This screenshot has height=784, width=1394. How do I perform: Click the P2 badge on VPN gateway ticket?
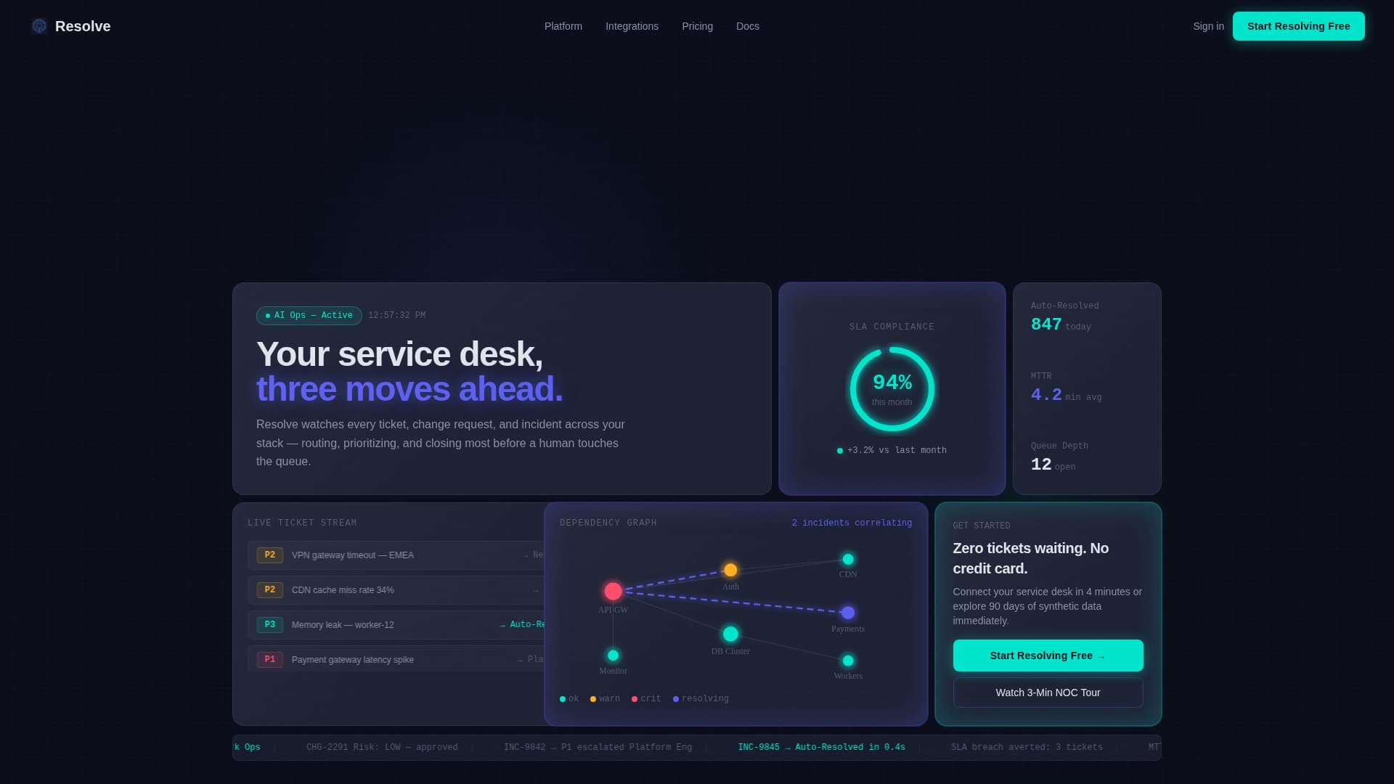tap(269, 555)
